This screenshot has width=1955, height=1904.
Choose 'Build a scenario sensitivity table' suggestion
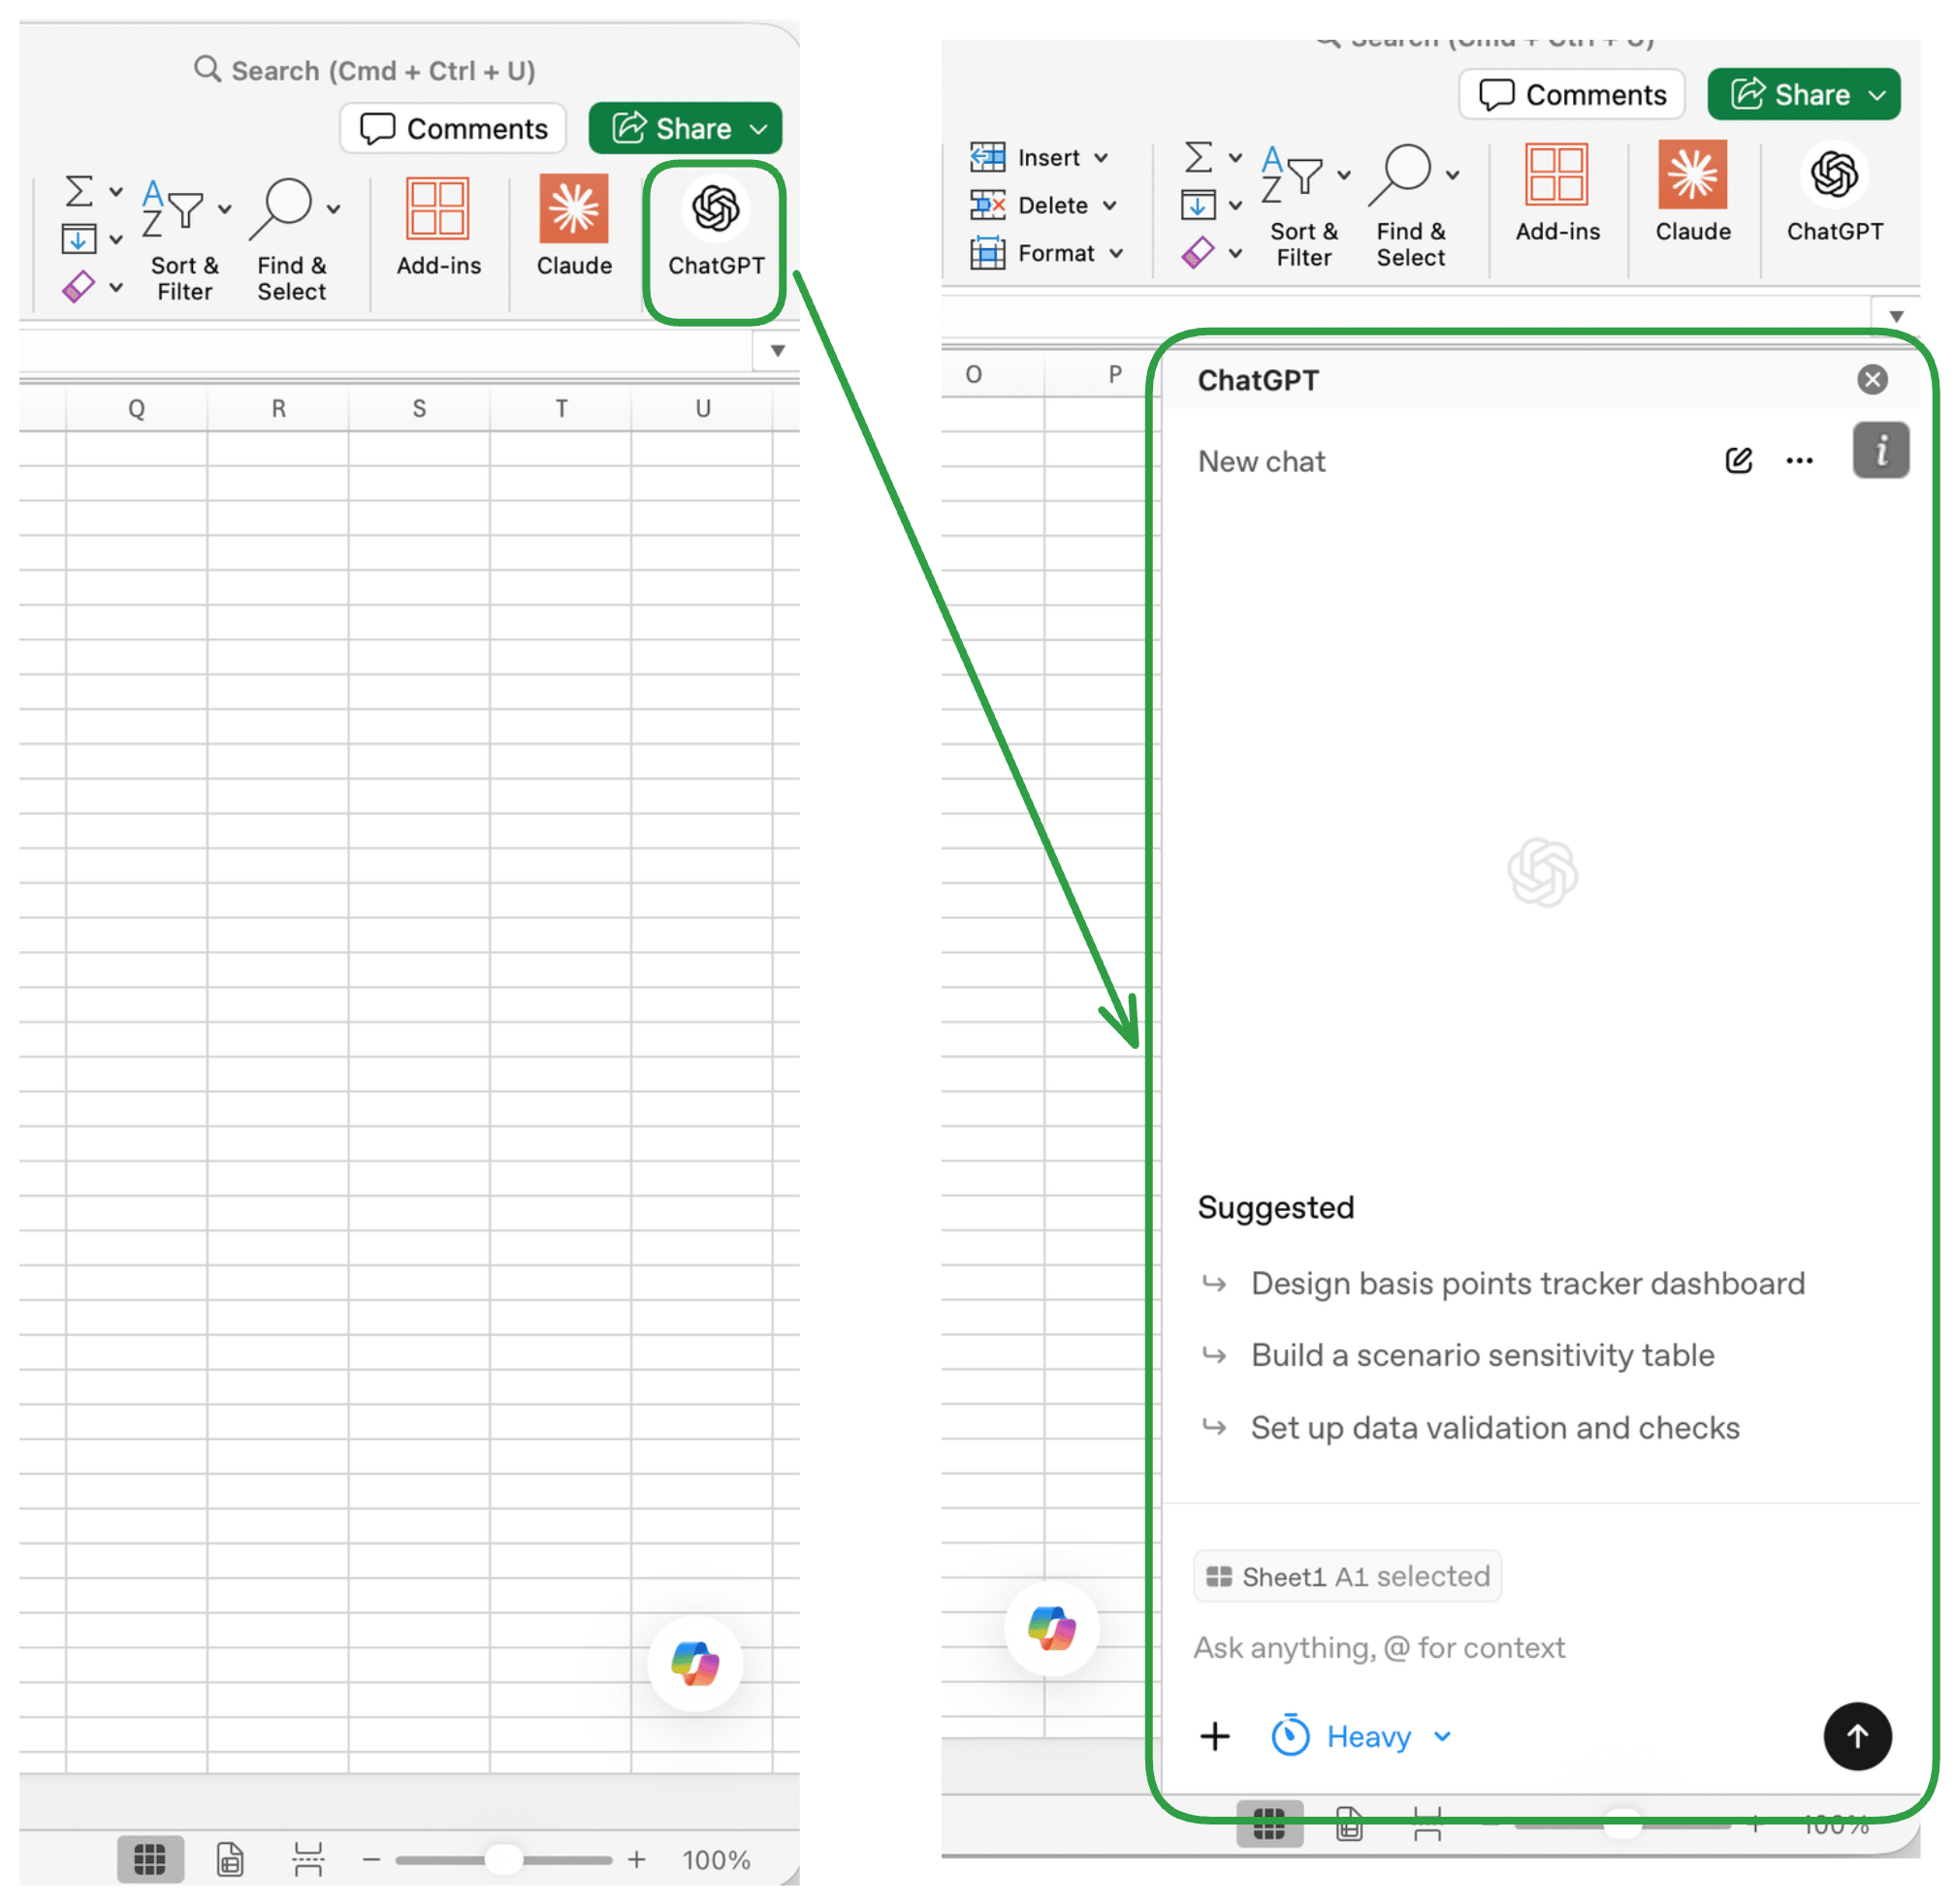tap(1457, 1355)
